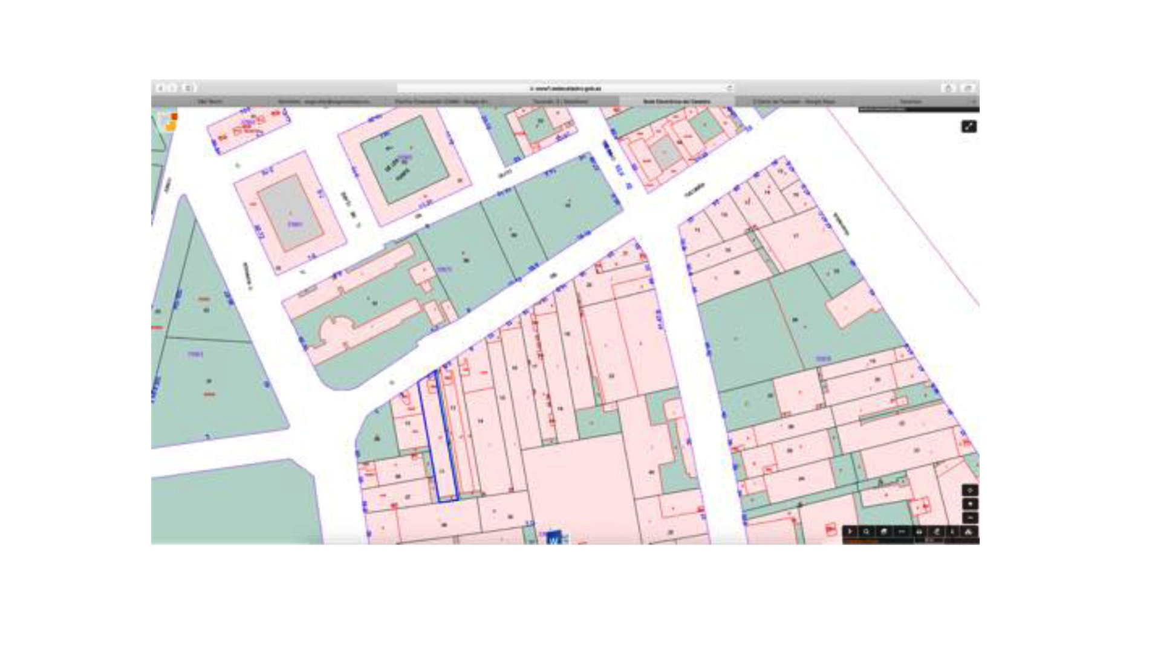The width and height of the screenshot is (1161, 671).
Task: Click the icon left of the information tool
Action: pos(936,531)
